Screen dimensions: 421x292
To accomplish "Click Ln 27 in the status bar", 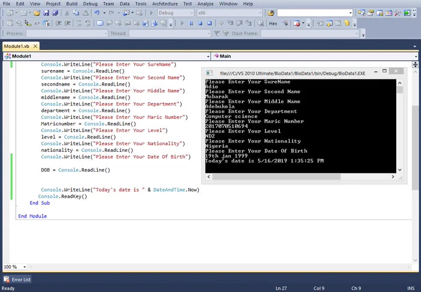I will tap(281, 288).
